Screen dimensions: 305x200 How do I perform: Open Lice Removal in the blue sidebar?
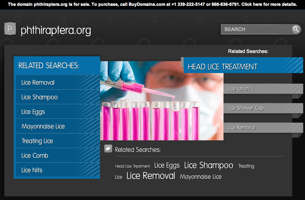pyautogui.click(x=58, y=82)
